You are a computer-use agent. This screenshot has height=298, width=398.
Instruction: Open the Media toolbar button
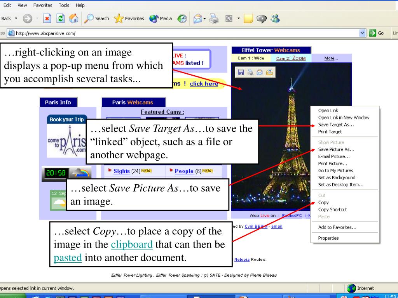(x=161, y=19)
